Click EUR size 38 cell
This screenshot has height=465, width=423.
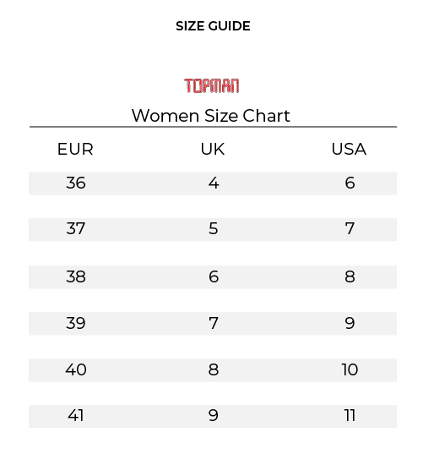point(76,276)
